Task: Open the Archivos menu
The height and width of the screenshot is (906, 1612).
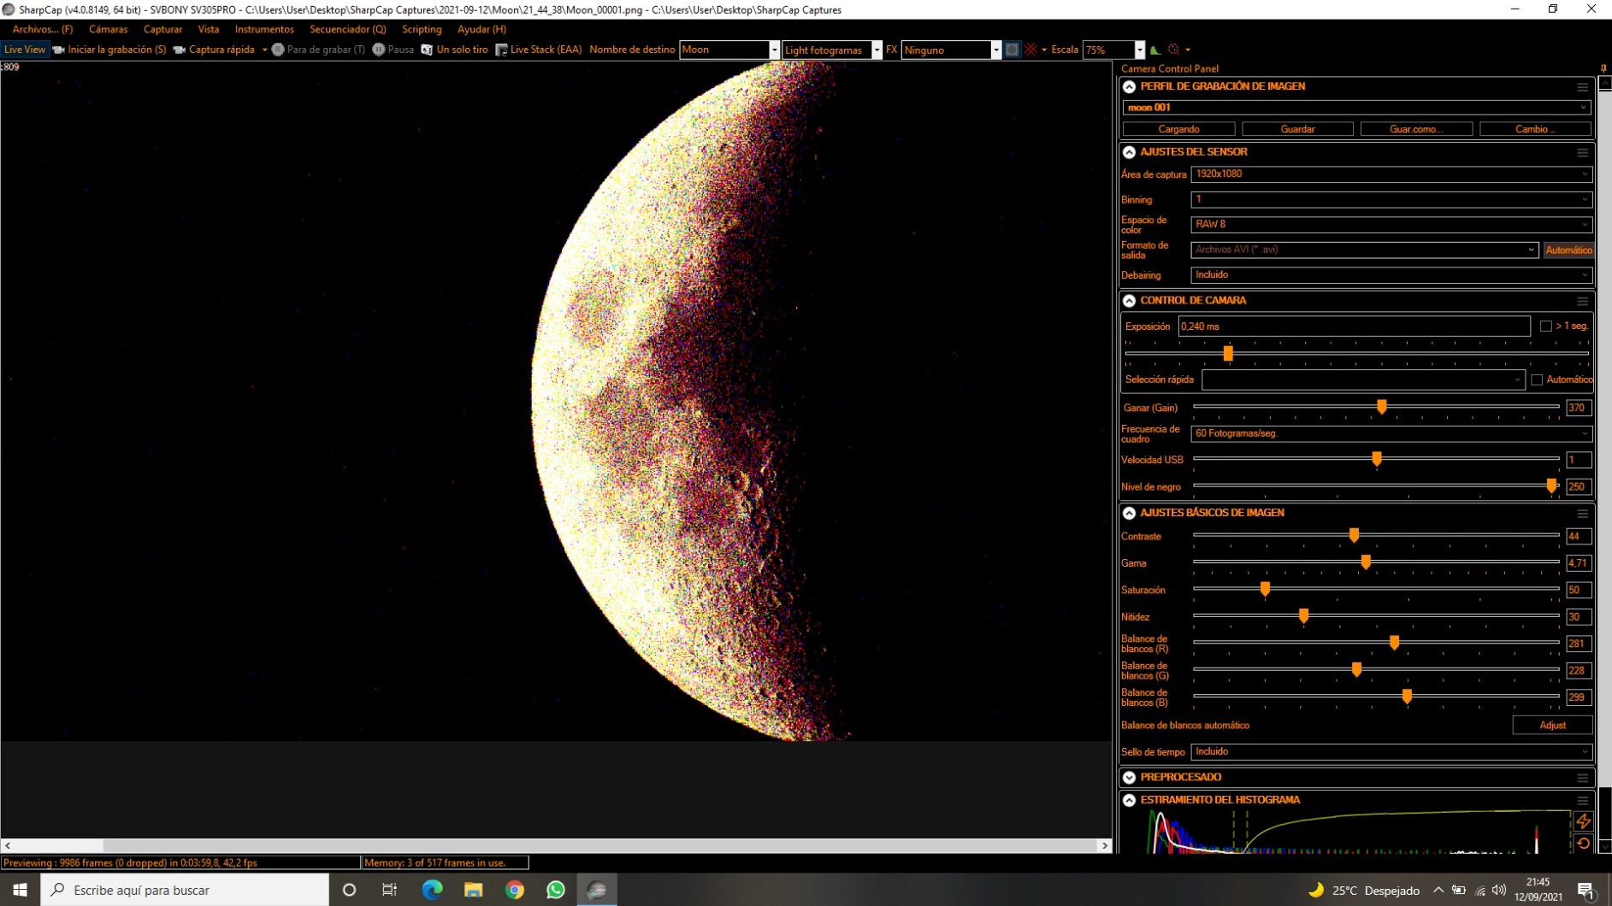Action: pos(42,29)
